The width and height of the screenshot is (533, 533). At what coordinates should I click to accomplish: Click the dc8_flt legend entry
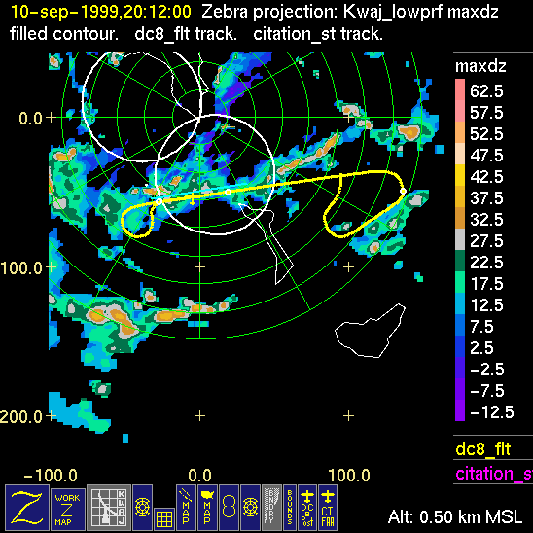coord(483,448)
